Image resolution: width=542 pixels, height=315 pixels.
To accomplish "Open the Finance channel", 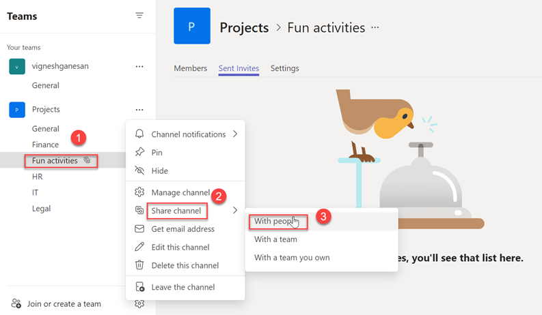I will pyautogui.click(x=45, y=145).
